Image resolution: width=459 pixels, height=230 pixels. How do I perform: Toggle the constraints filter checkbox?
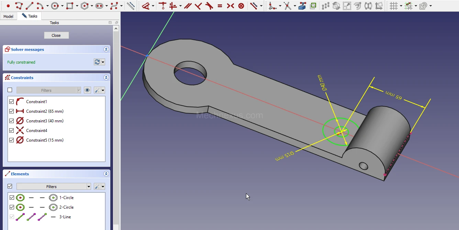point(10,90)
